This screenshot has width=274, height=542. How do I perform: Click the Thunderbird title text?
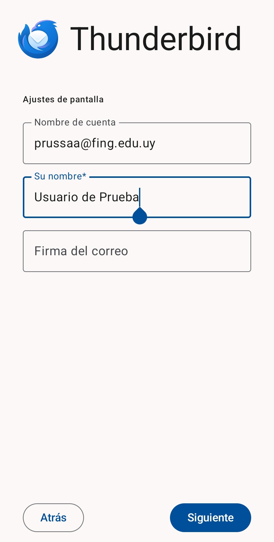tap(155, 39)
